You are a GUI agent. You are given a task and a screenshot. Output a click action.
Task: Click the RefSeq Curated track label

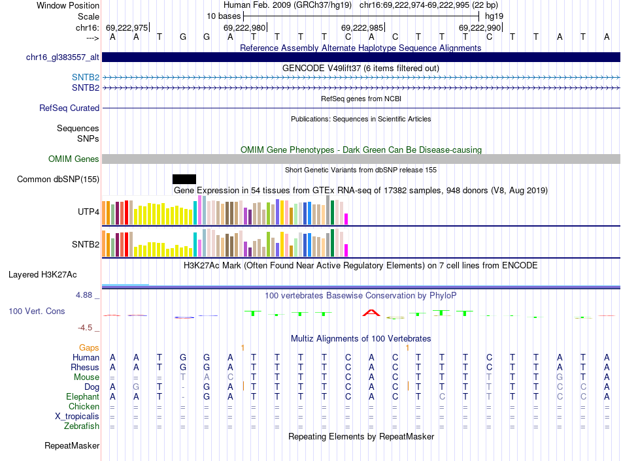pos(69,108)
